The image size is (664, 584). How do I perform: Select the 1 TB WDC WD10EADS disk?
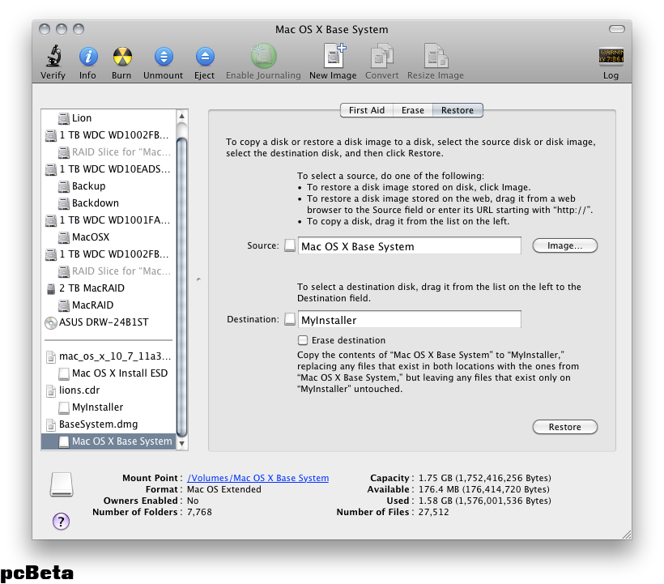click(x=108, y=169)
